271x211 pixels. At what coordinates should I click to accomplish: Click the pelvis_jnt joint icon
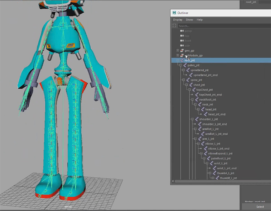[x=185, y=65]
